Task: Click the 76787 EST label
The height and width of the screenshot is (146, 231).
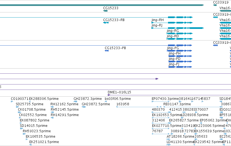Action: click(x=157, y=131)
